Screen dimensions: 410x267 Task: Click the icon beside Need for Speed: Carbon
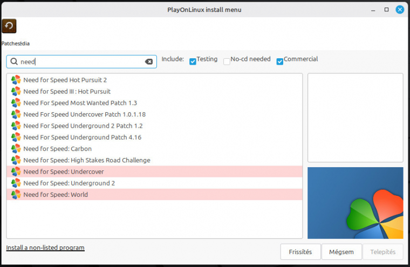coord(16,148)
